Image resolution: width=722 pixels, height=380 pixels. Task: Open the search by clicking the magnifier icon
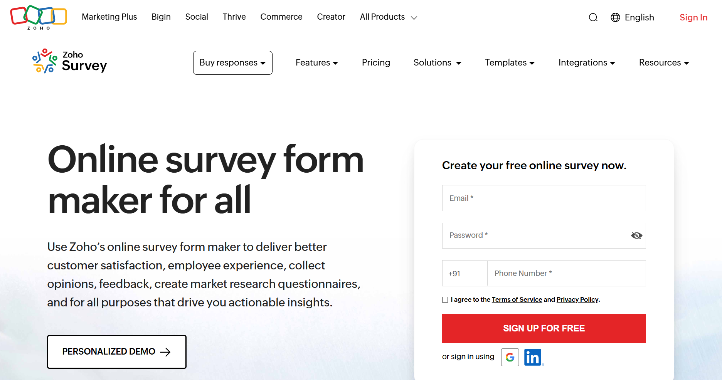coord(593,17)
